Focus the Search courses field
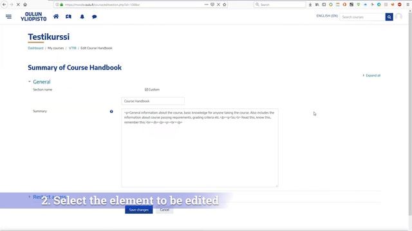The image size is (412, 231). 362,17
